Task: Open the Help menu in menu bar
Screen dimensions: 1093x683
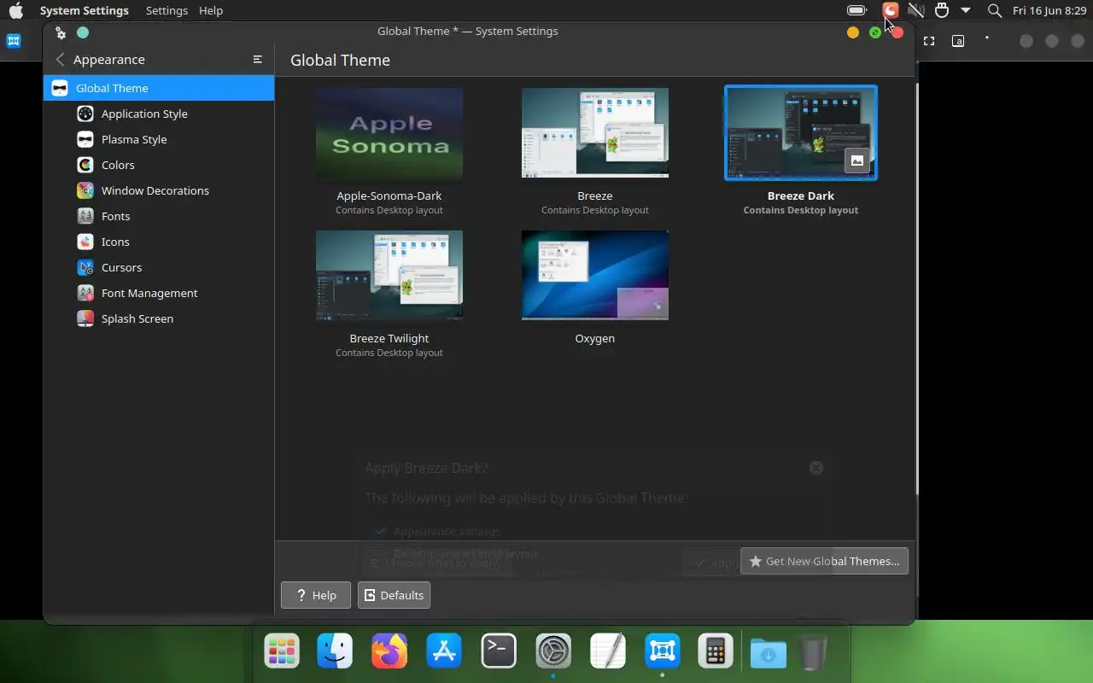Action: click(x=211, y=10)
